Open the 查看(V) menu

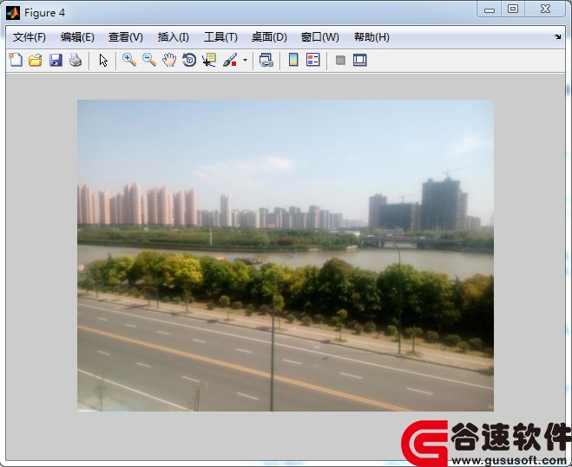click(126, 37)
